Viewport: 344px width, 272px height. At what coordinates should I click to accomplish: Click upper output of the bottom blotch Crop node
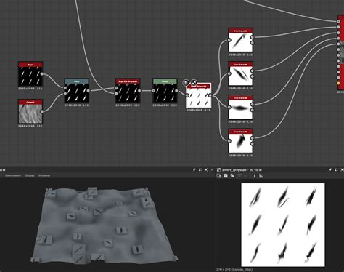coord(253,138)
